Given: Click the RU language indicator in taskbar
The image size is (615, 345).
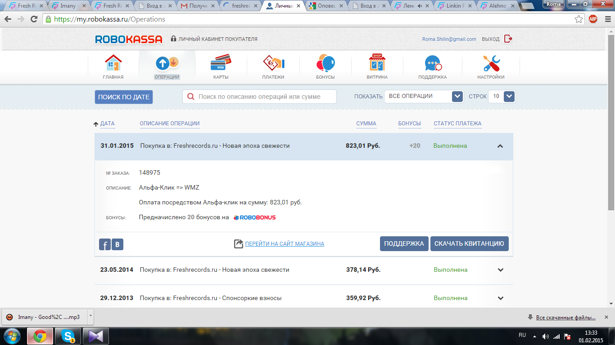Looking at the screenshot, I should click(522, 335).
